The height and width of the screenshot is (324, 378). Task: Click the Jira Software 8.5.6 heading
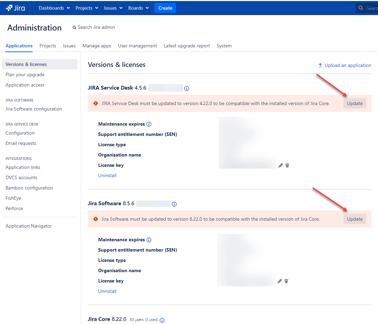(111, 204)
